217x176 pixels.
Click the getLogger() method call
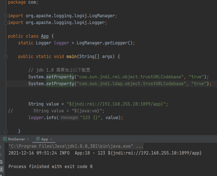point(119,43)
